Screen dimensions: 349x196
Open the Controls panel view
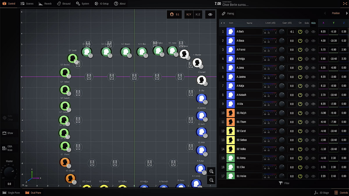point(341,193)
